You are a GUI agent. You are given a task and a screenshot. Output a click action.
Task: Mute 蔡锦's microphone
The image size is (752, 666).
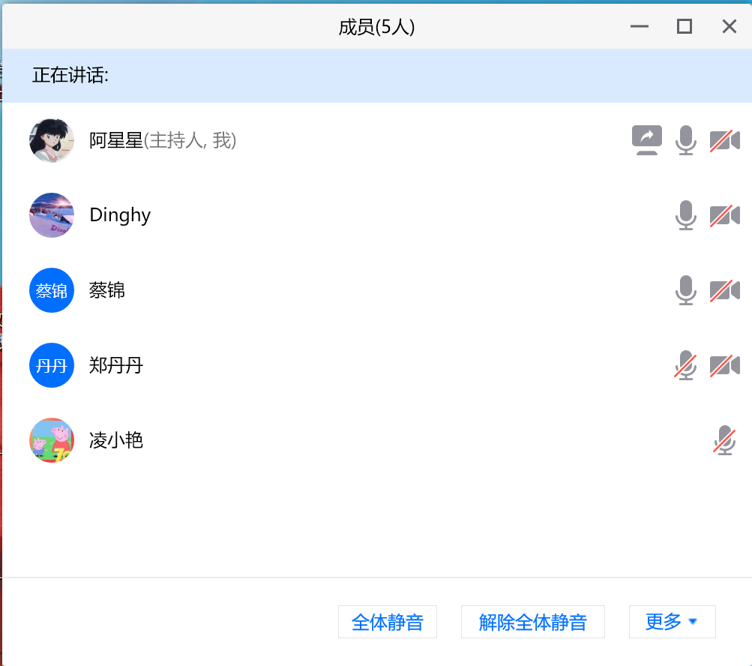coord(685,290)
